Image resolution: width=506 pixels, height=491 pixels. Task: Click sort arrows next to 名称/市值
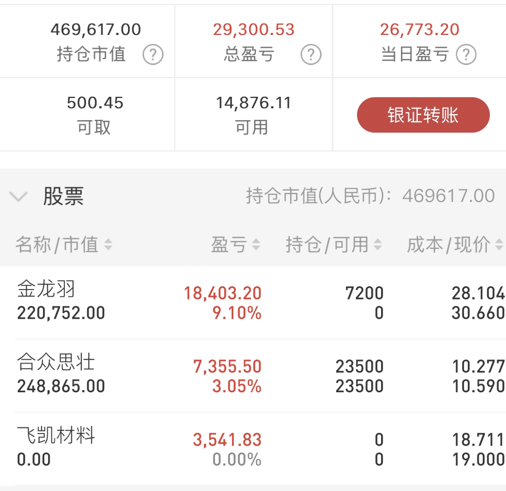pyautogui.click(x=108, y=244)
